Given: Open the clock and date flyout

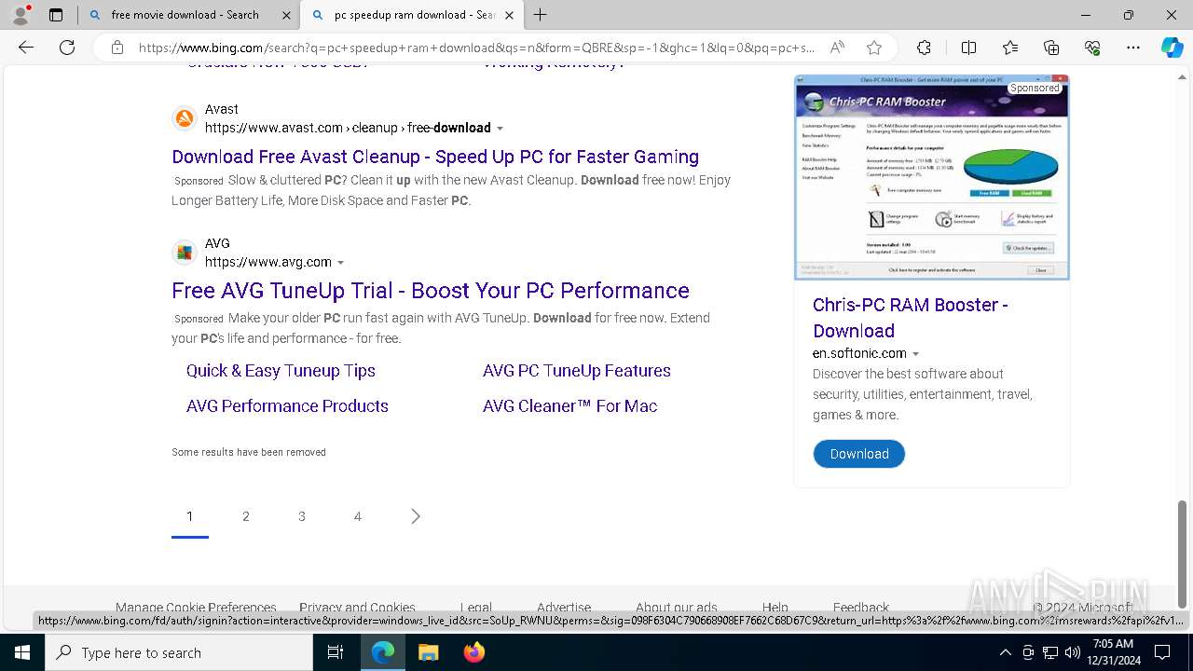Looking at the screenshot, I should tap(1112, 652).
